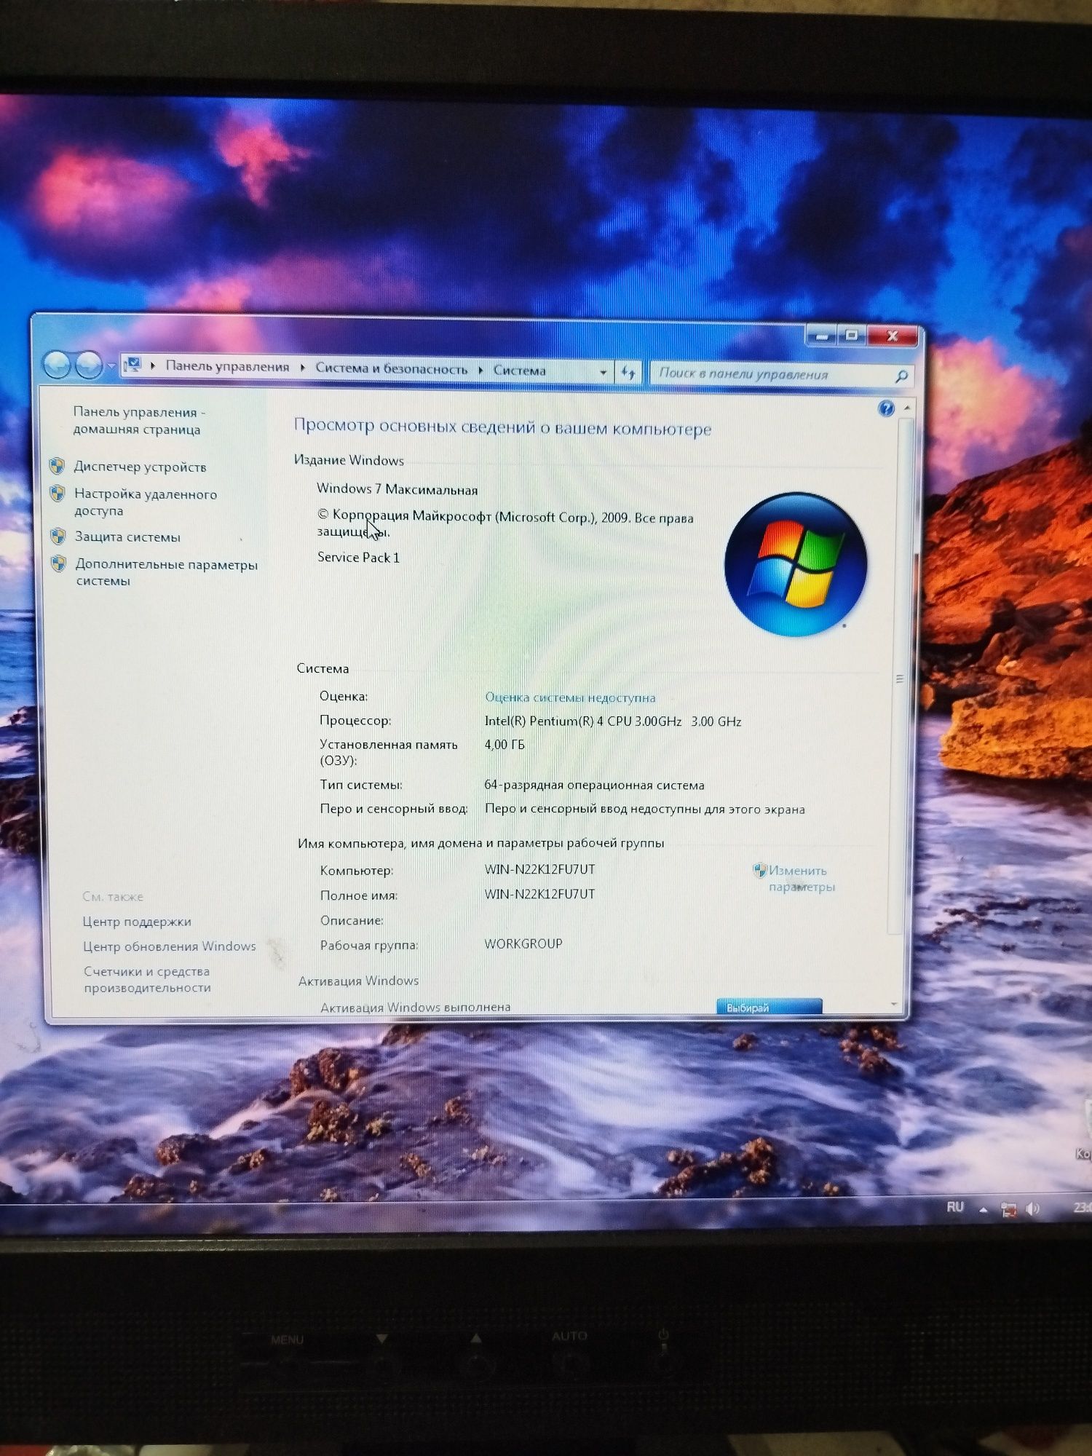1092x1456 pixels.
Task: Expand arrow after 'Панель управления' breadcrumb
Action: tap(302, 368)
